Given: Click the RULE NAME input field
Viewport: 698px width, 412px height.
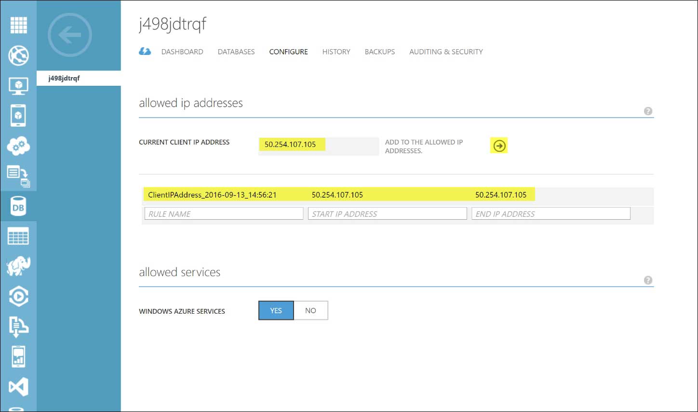Looking at the screenshot, I should point(223,213).
